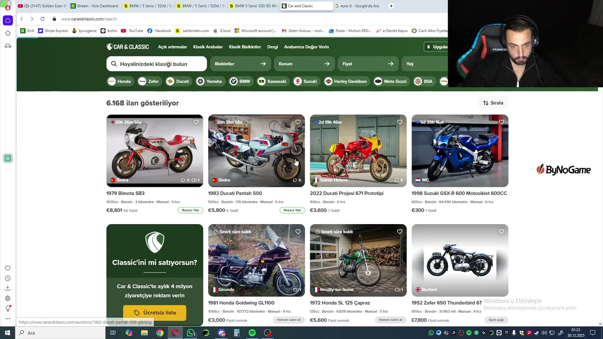The height and width of the screenshot is (339, 603).
Task: Reload the page with refresh icon
Action: coord(42,19)
